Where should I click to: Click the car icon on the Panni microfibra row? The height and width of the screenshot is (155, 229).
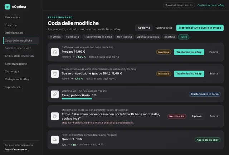pyautogui.click(x=55, y=140)
